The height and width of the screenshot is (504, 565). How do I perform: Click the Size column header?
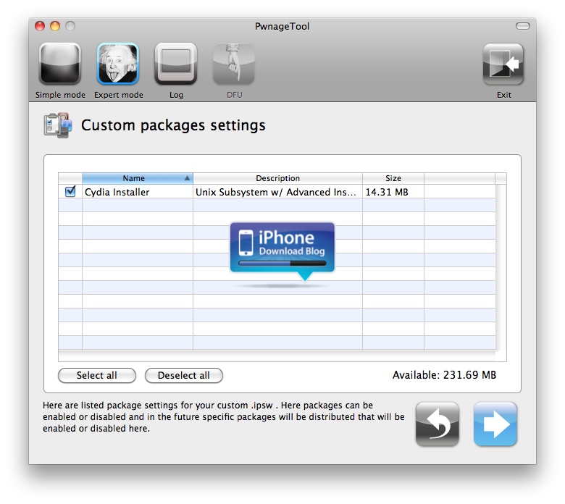[x=393, y=178]
